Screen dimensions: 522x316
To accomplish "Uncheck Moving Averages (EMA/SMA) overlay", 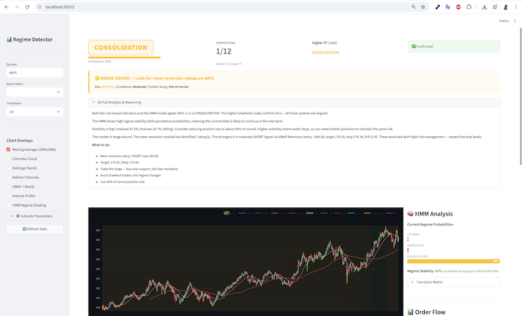I will pos(8,149).
